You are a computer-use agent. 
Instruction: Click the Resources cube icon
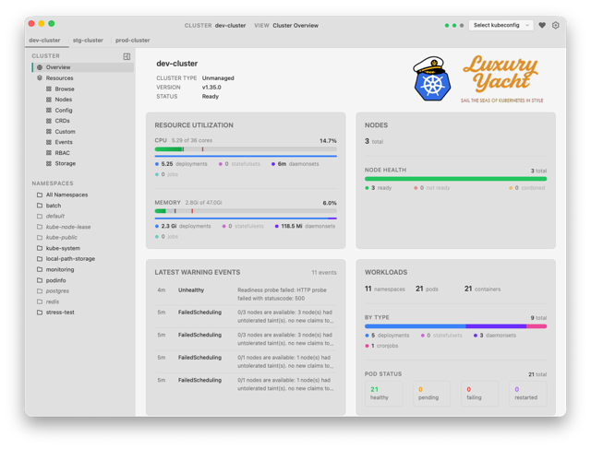[40, 78]
